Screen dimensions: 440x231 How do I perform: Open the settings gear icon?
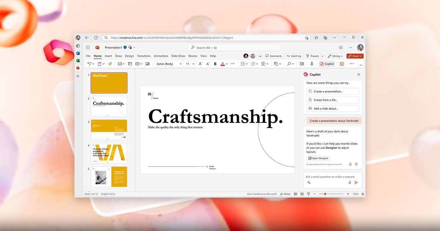(341, 47)
